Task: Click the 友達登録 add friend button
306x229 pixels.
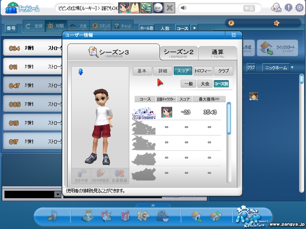Action: pos(119,176)
